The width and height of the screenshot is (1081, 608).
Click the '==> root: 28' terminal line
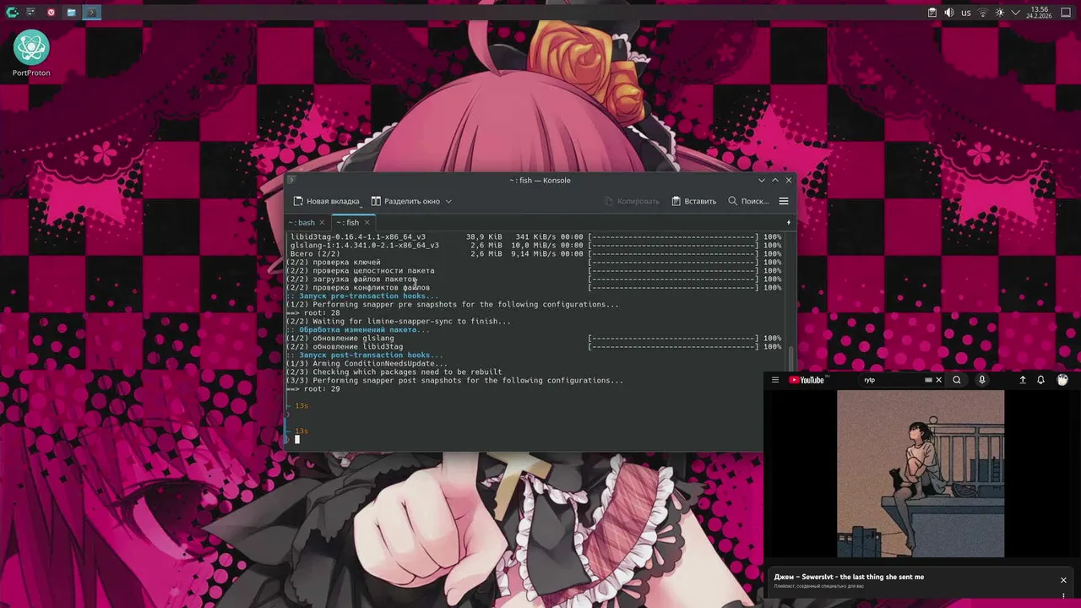(313, 312)
